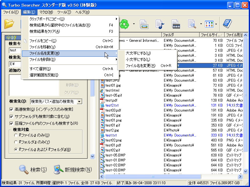The image size is (250, 187).
Task: Click bitmap icon of test-05.BMP
Action: (x=102, y=155)
